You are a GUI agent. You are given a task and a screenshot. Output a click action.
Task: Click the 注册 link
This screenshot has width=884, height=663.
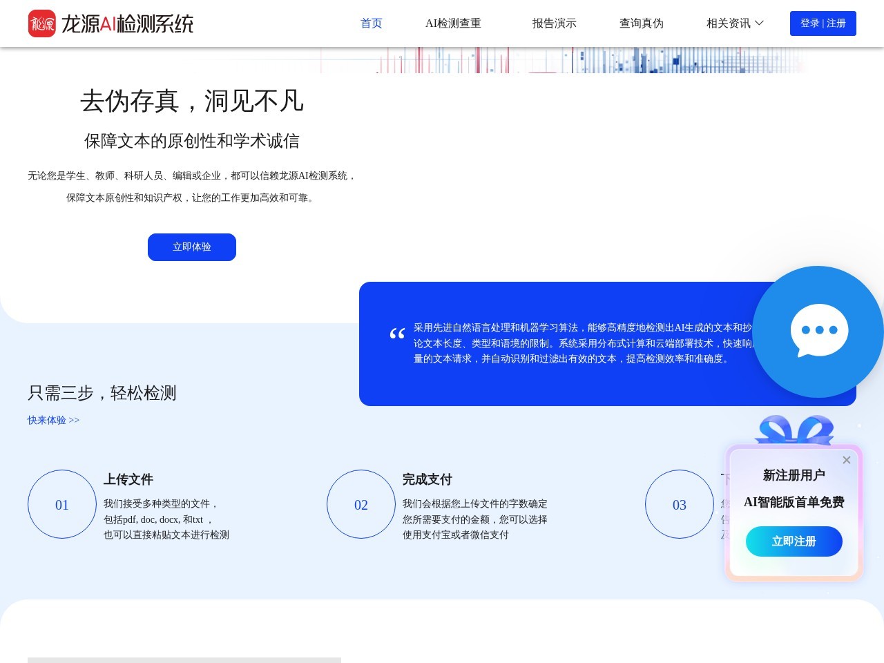point(836,23)
